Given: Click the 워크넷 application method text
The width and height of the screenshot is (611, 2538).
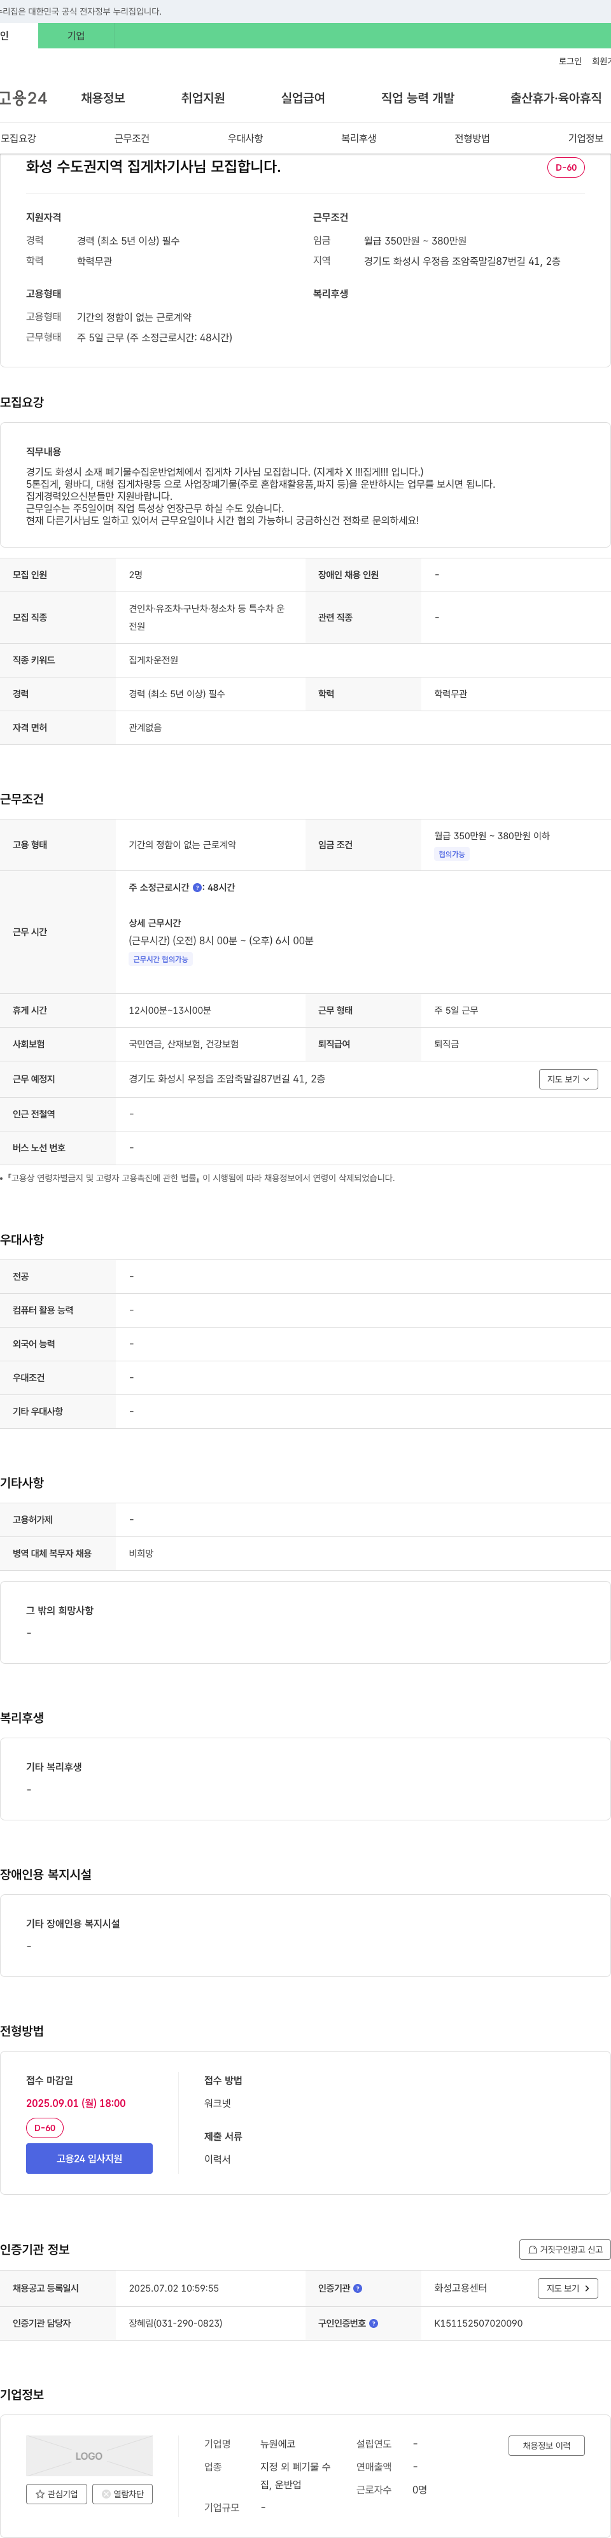Looking at the screenshot, I should coord(218,2102).
